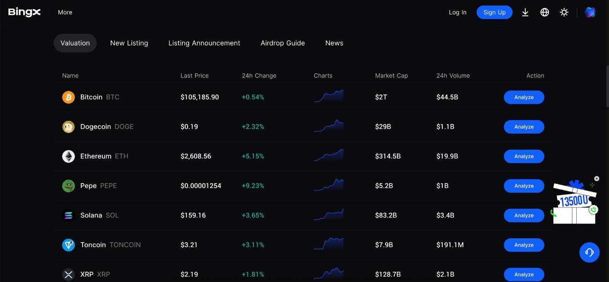Open the News tab
The image size is (609, 282).
click(x=334, y=43)
